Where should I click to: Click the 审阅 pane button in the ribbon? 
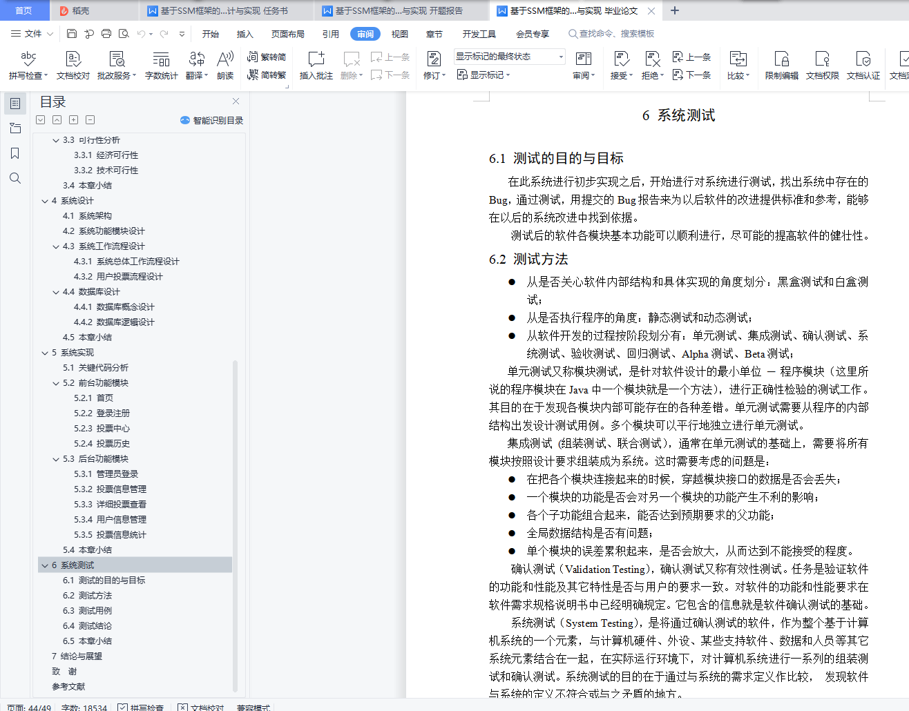pos(584,66)
